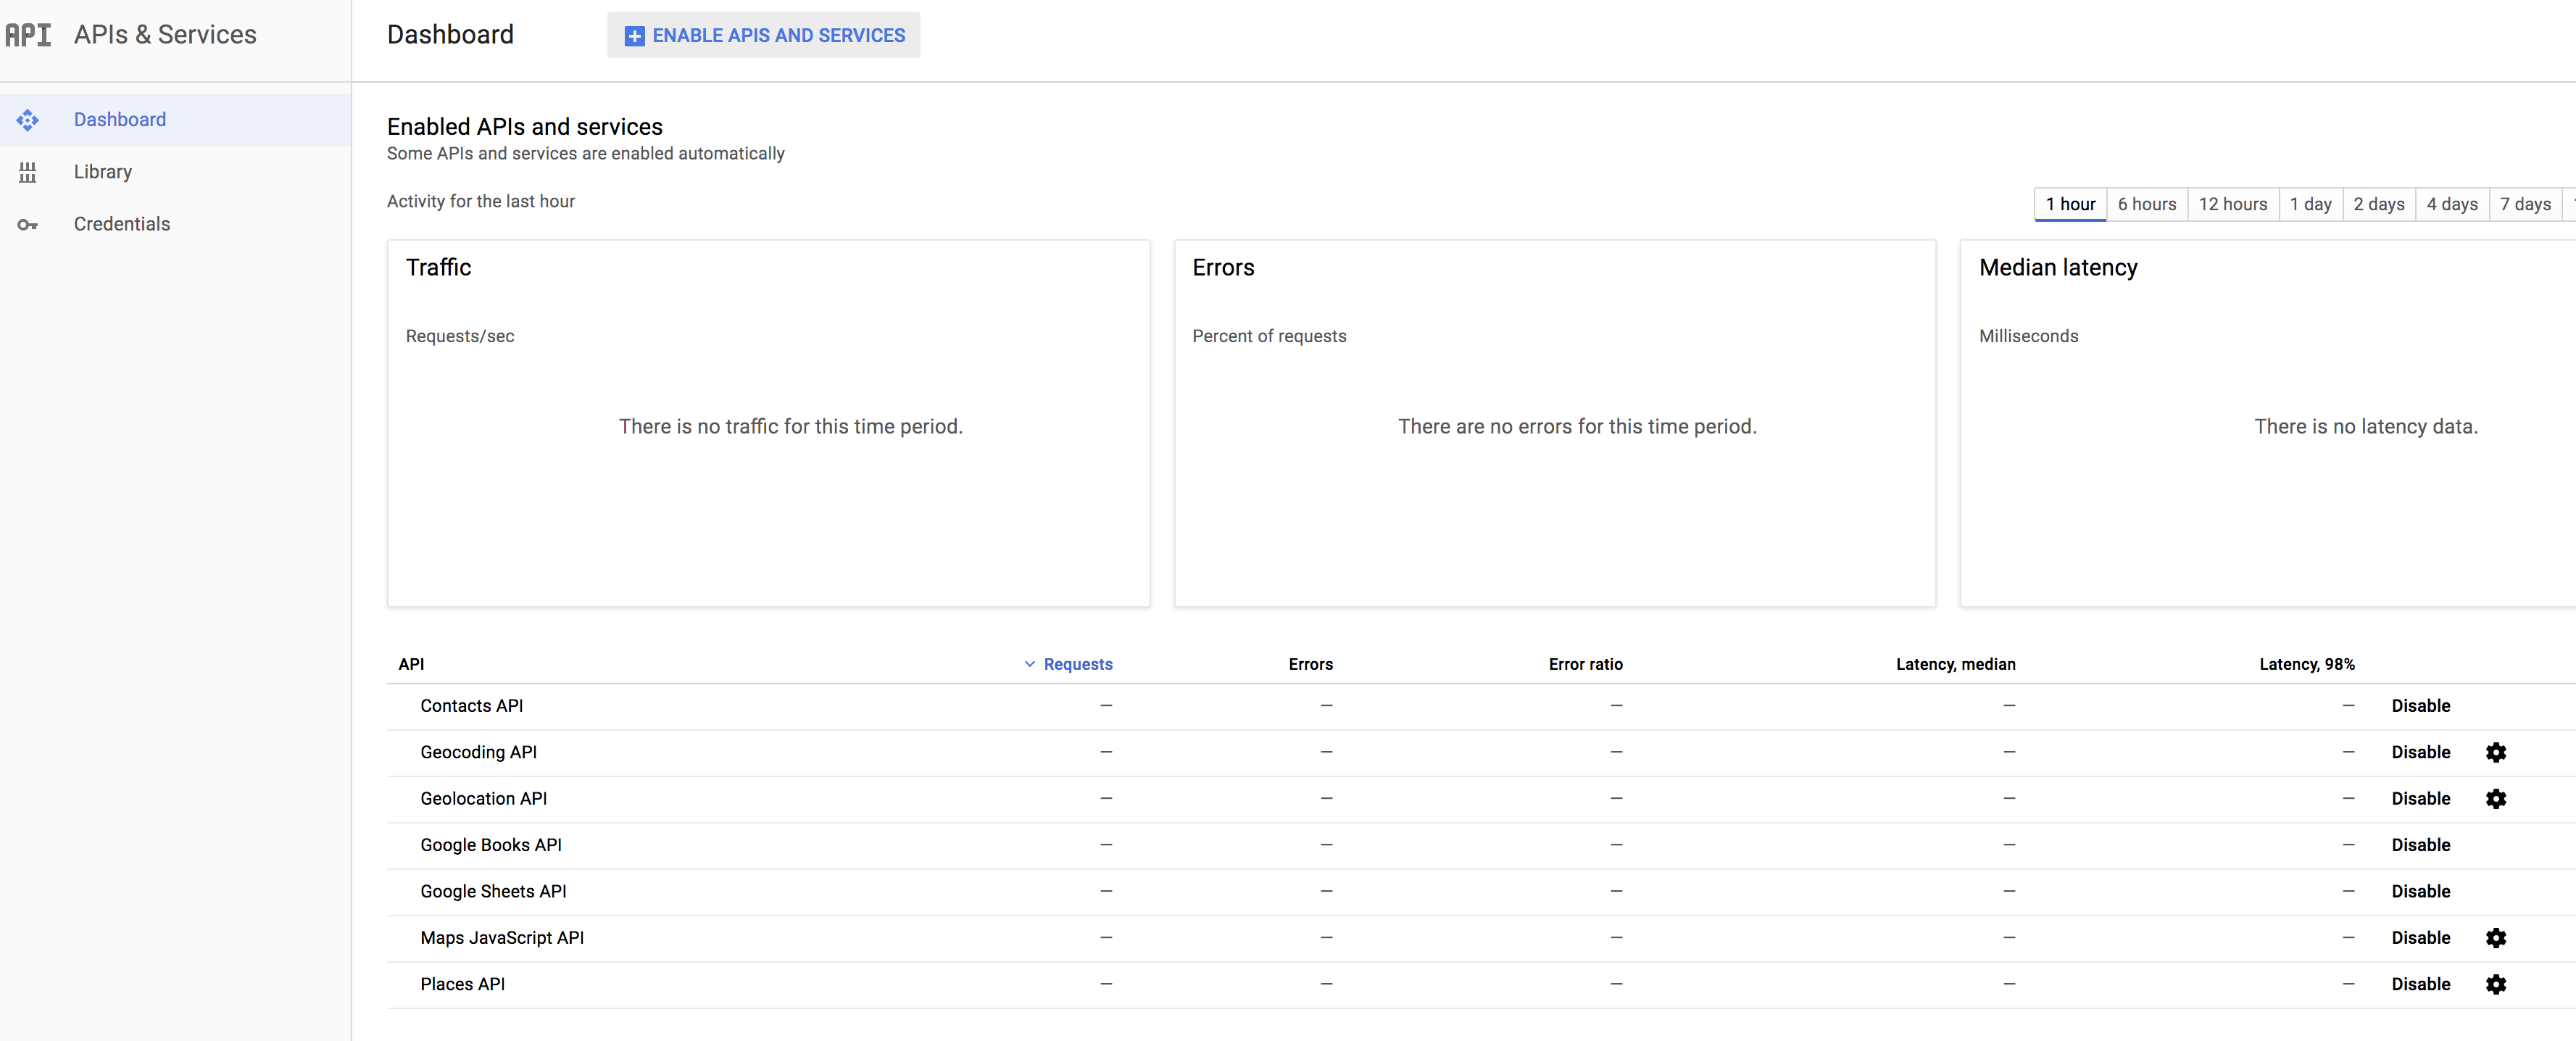Open settings gear for Geolocation API
This screenshot has height=1041, width=2576.
(2496, 798)
